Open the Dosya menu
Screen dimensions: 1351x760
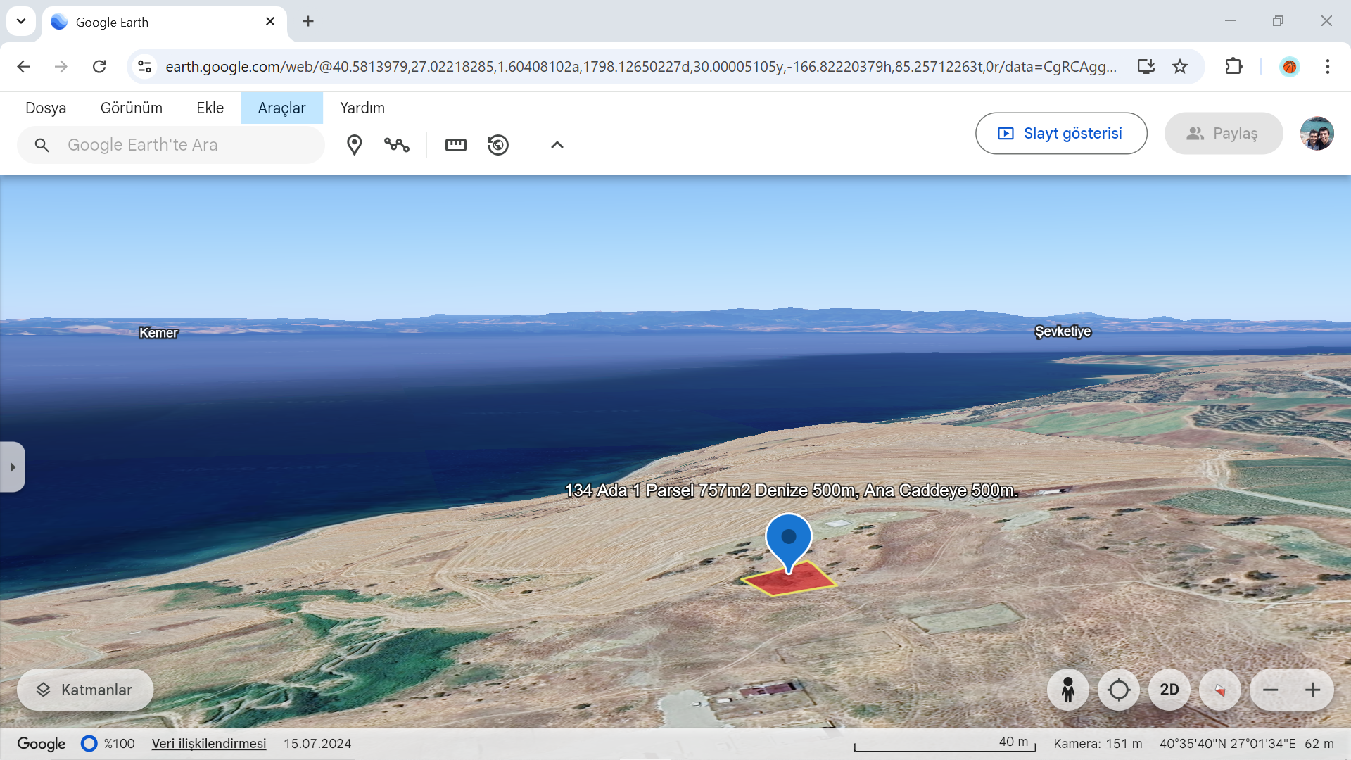tap(46, 108)
